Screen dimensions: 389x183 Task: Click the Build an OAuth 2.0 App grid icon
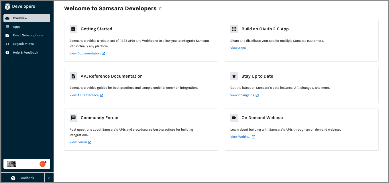point(234,29)
